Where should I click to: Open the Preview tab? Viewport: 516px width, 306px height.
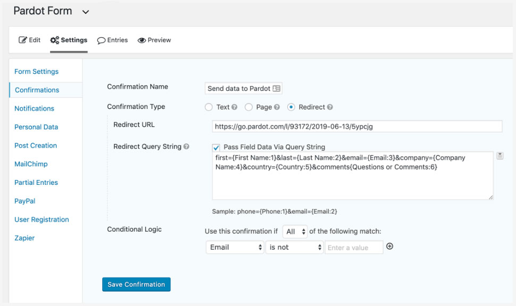pyautogui.click(x=154, y=40)
